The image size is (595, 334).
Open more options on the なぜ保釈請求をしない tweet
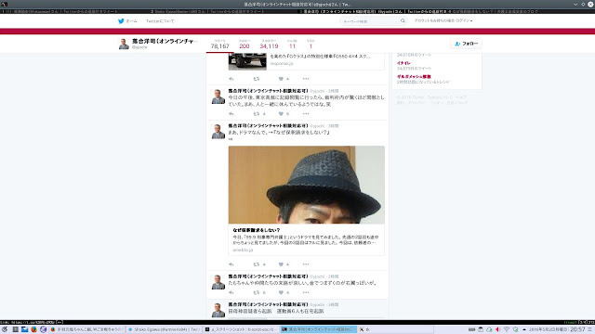306,264
